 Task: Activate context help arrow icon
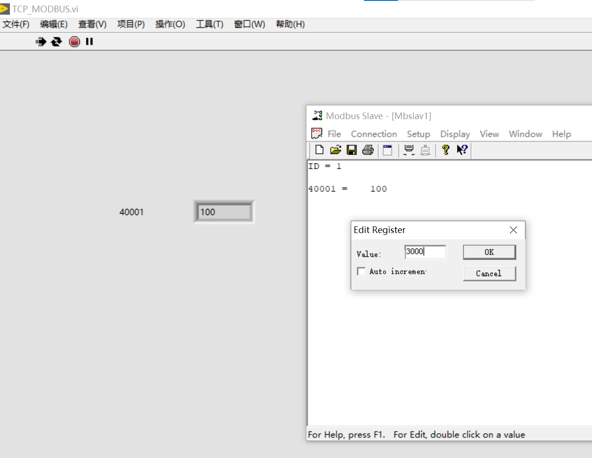click(x=462, y=150)
